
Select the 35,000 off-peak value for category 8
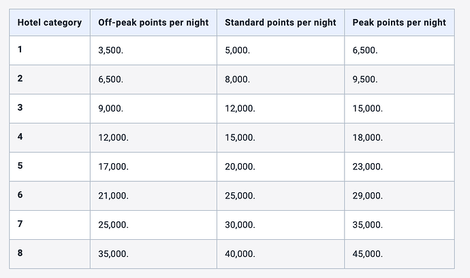click(x=113, y=254)
